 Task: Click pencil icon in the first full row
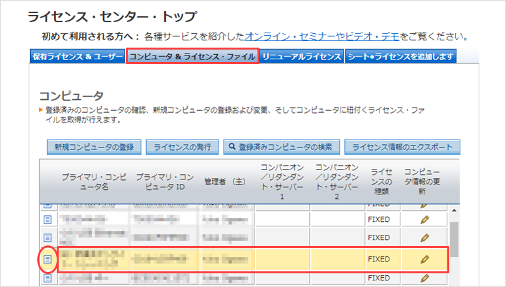point(424,220)
